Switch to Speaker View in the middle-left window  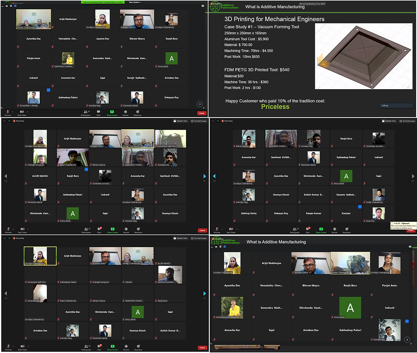180,121
